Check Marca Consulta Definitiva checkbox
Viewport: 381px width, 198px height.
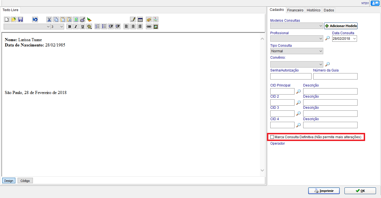pyautogui.click(x=272, y=137)
